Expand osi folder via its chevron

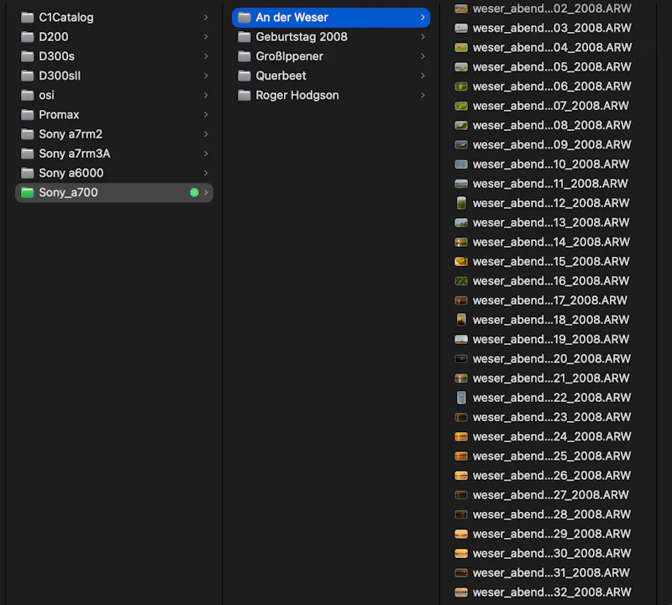(206, 95)
